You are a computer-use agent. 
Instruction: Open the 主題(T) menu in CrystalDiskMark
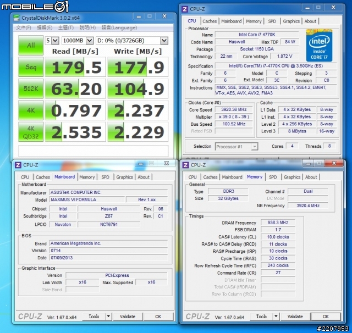tap(66, 27)
